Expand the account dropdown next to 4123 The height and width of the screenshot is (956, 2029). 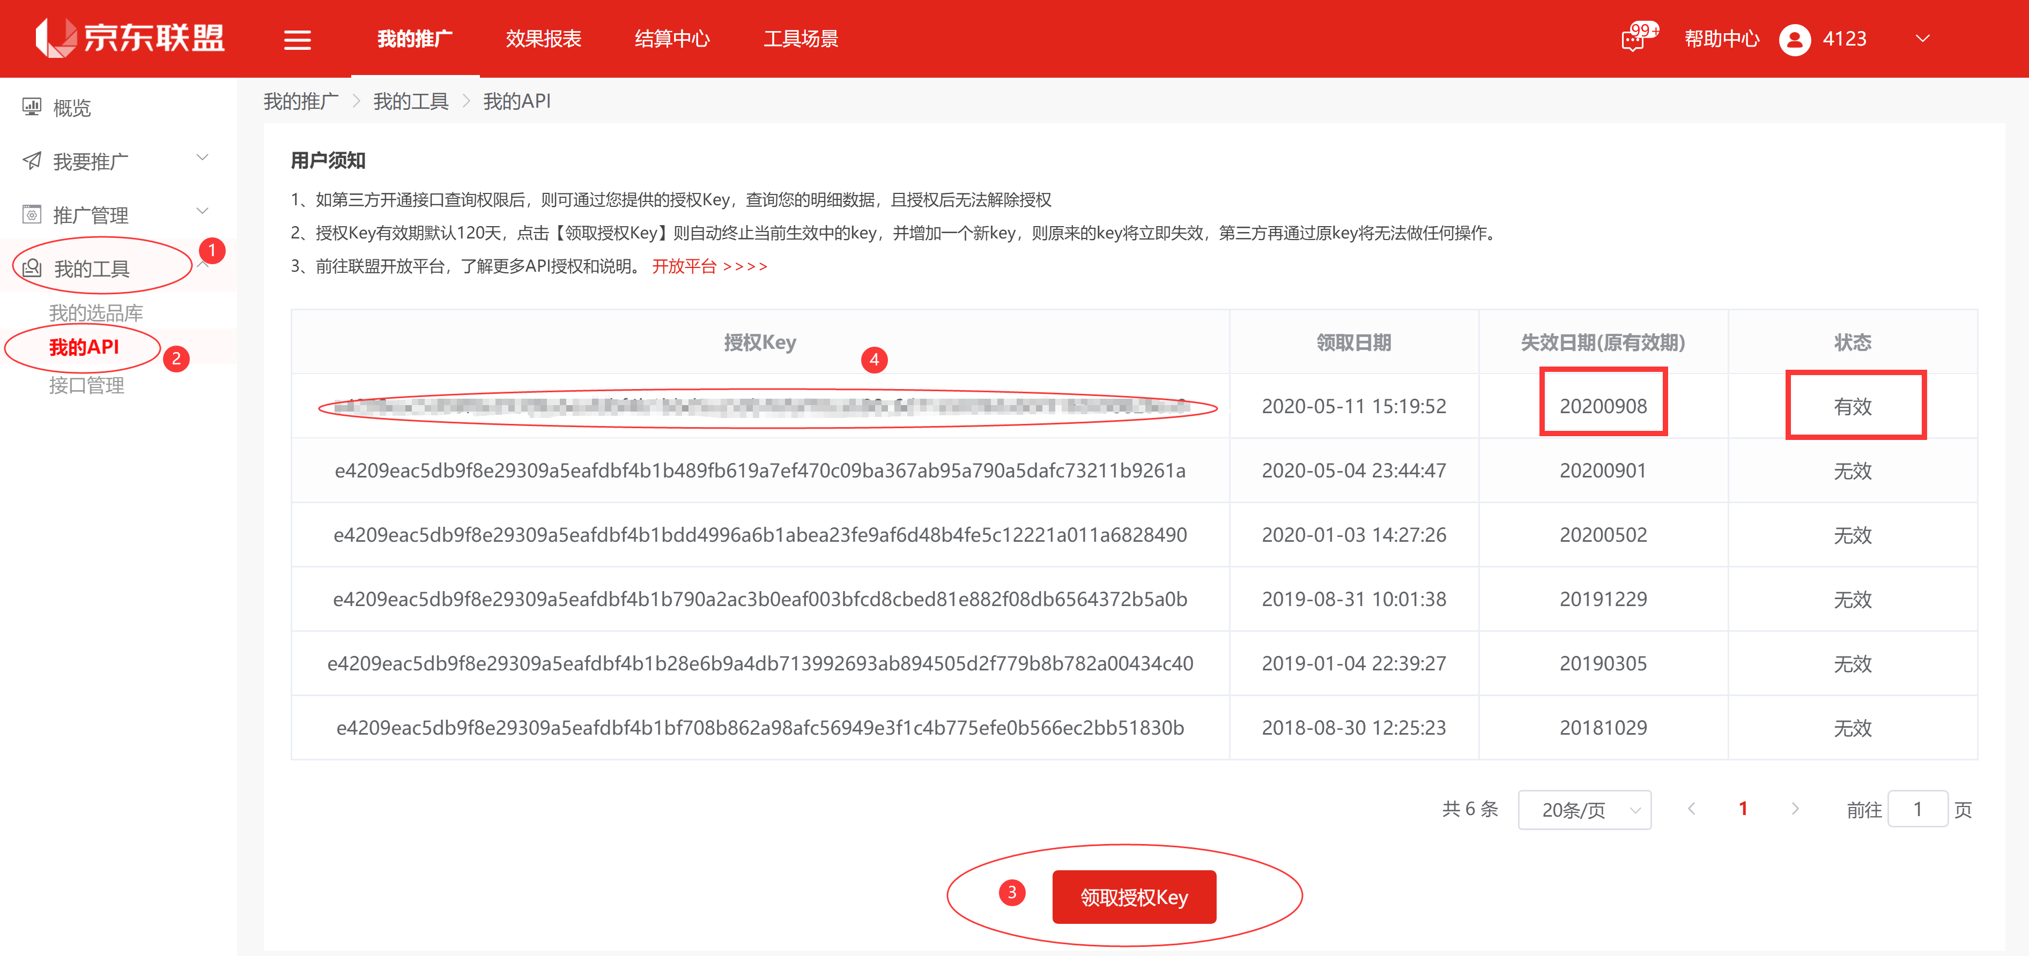(1922, 38)
